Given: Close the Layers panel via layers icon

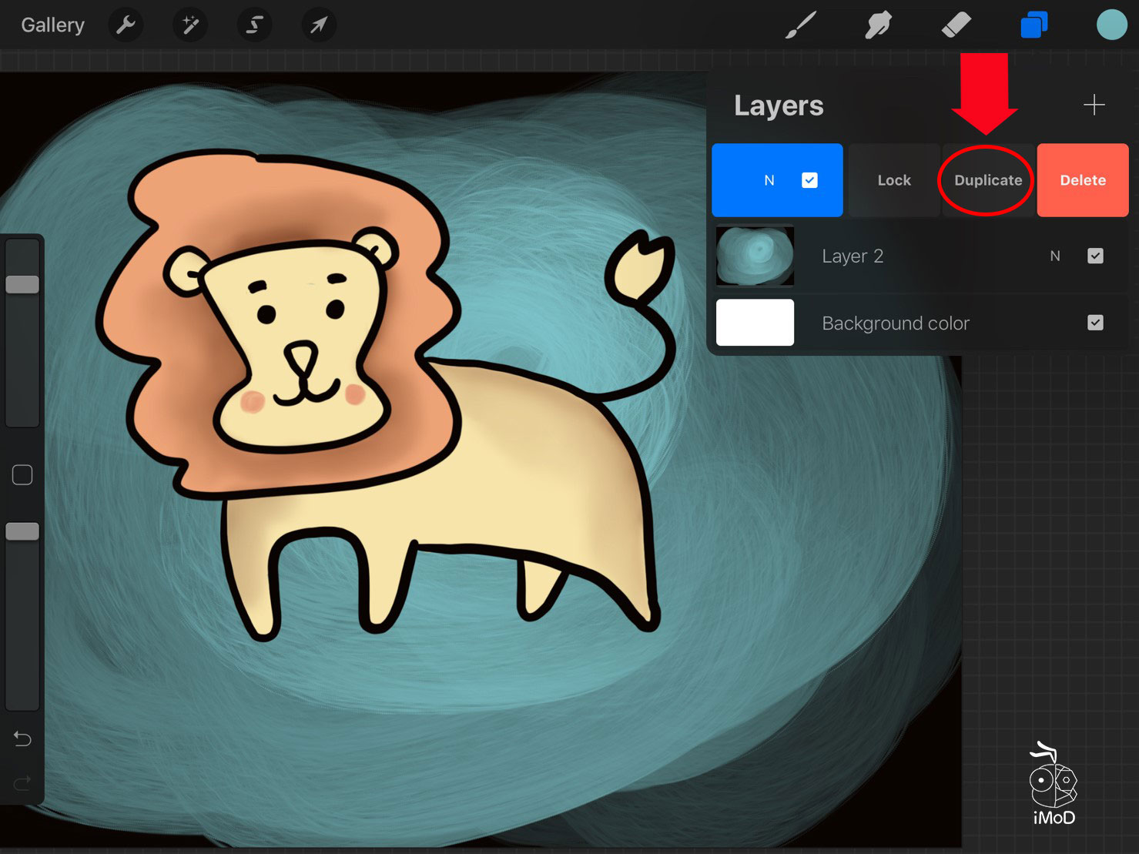Looking at the screenshot, I should 1033,25.
